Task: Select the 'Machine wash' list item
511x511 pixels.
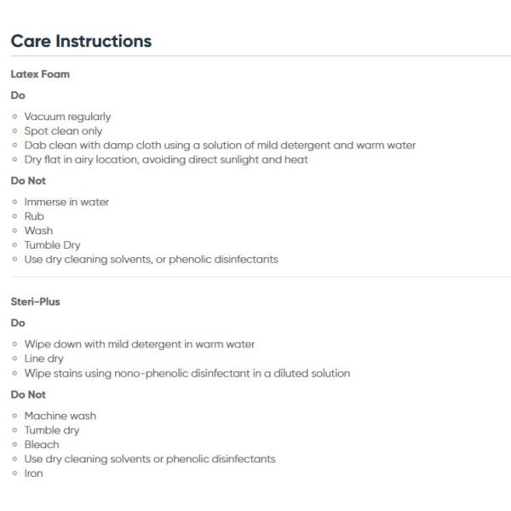Action: 60,416
